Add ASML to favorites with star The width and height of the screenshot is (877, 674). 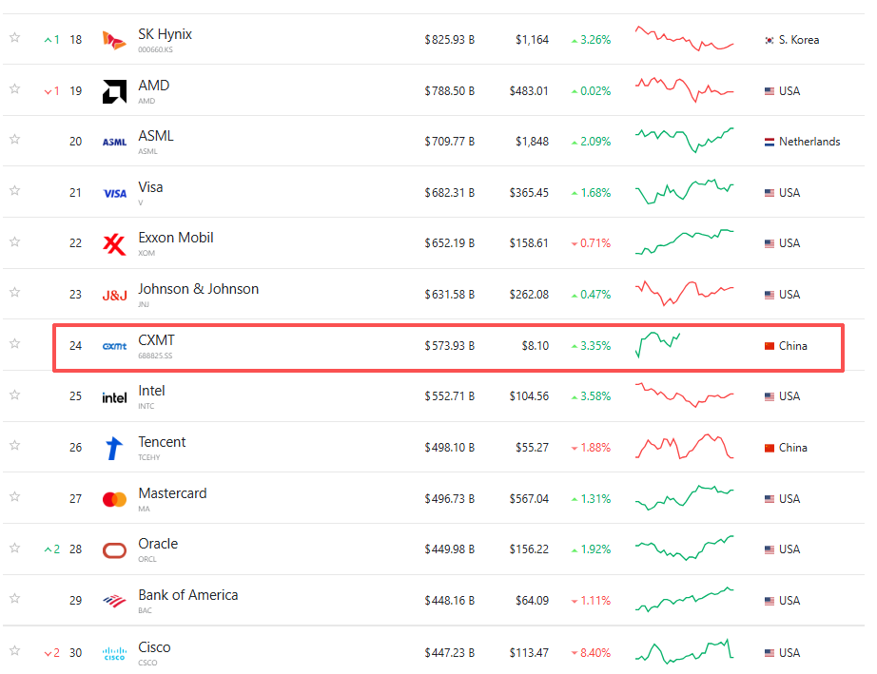point(15,139)
